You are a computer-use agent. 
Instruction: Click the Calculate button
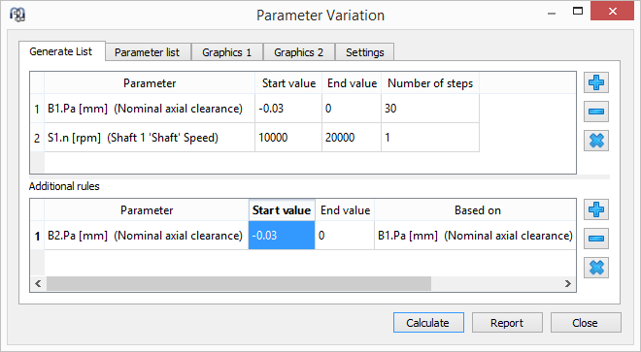pyautogui.click(x=428, y=323)
